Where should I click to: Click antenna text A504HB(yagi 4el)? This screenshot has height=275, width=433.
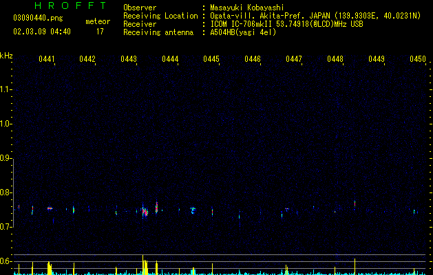pos(243,32)
